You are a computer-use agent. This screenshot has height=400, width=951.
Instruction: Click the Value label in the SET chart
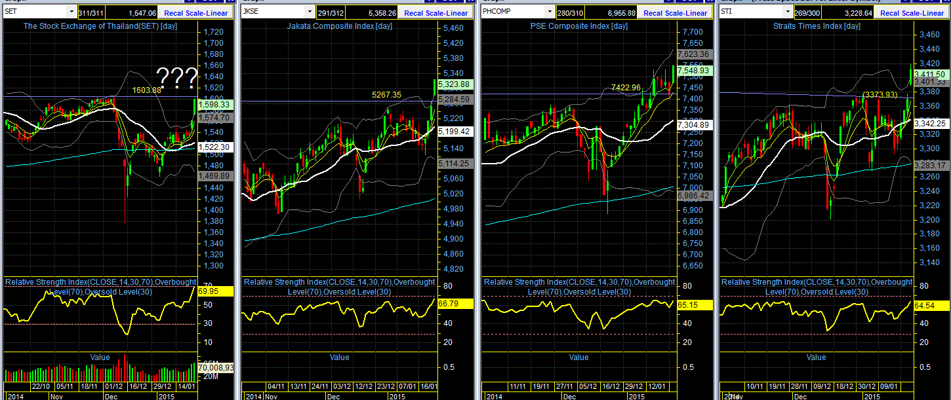100,357
